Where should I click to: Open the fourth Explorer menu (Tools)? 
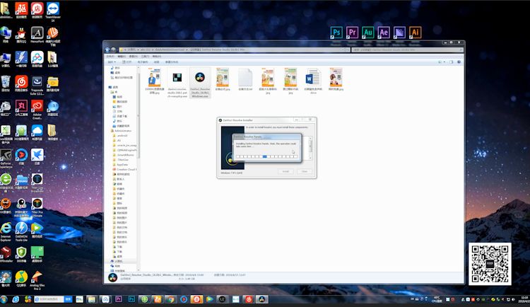coord(145,56)
